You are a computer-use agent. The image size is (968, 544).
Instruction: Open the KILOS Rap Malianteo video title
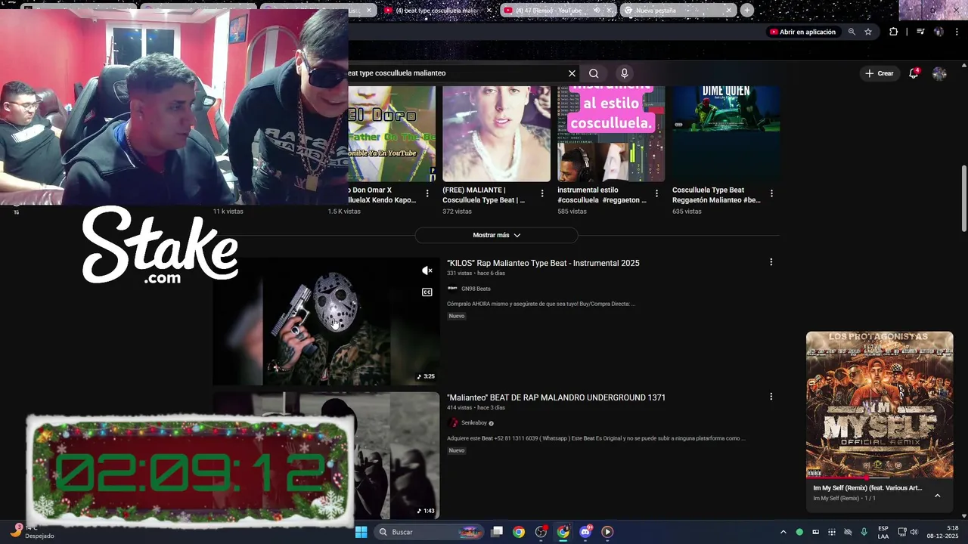tap(543, 263)
